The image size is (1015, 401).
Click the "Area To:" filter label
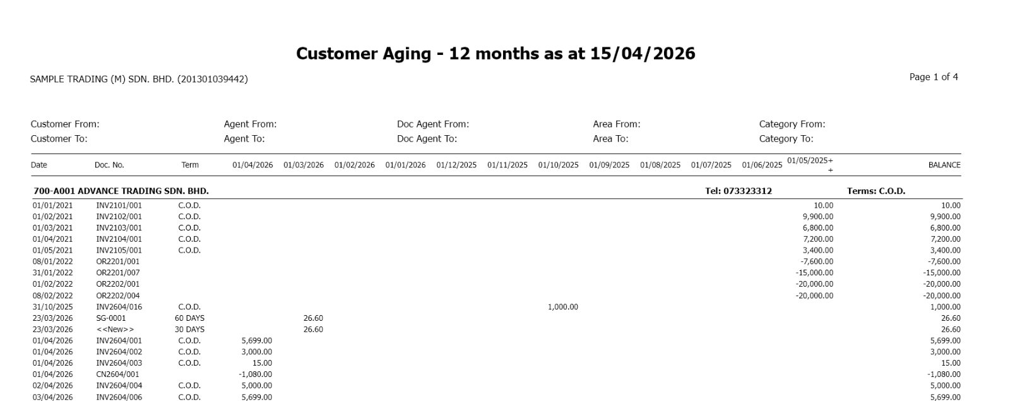click(610, 139)
